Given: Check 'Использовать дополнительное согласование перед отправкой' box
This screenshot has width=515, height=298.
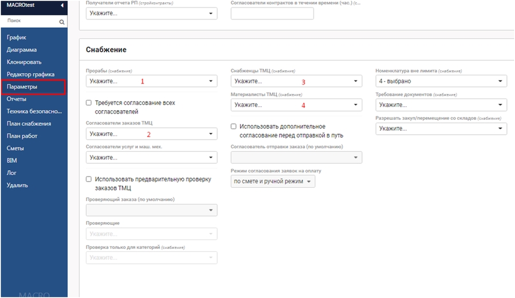Looking at the screenshot, I should pyautogui.click(x=233, y=126).
